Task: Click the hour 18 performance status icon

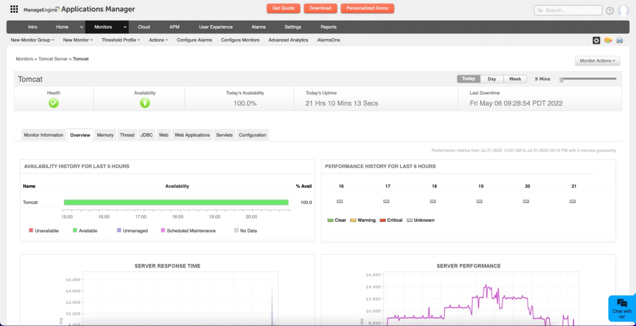Action: coord(433,201)
